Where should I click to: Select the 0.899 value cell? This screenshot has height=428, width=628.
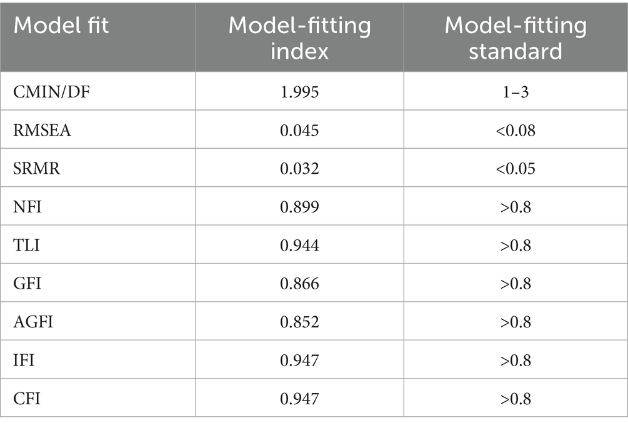point(299,207)
